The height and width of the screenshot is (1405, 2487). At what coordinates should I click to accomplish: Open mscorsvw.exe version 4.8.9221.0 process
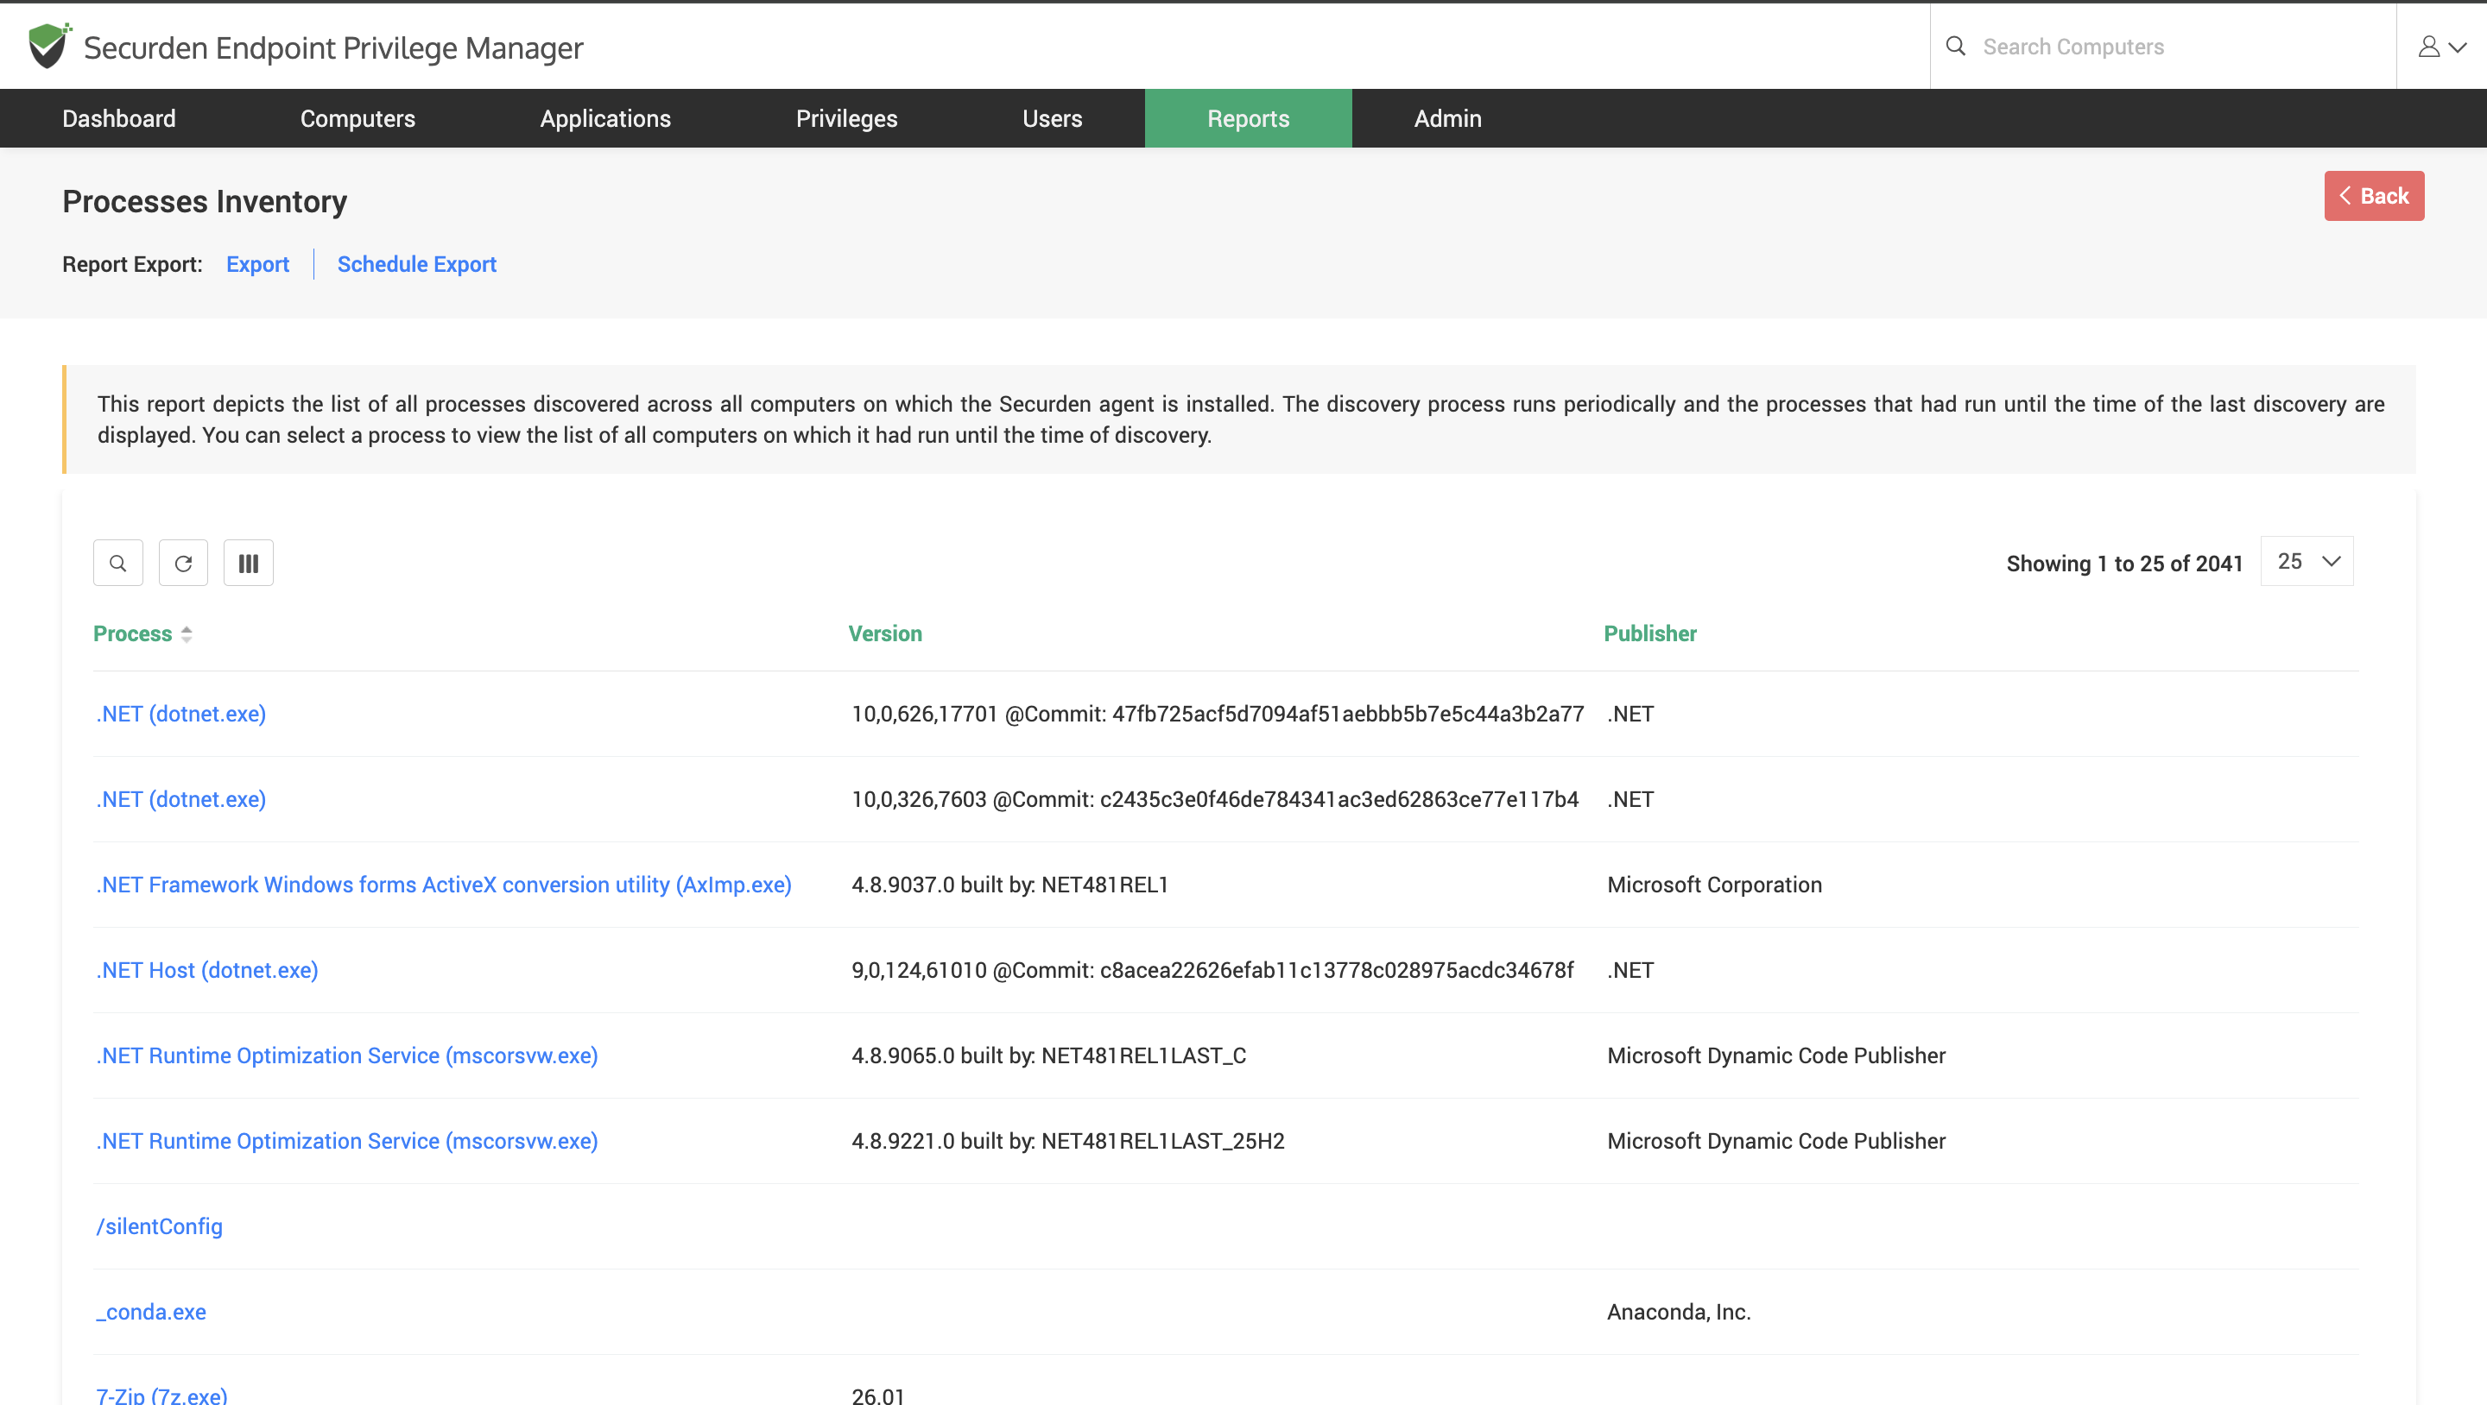pos(347,1141)
